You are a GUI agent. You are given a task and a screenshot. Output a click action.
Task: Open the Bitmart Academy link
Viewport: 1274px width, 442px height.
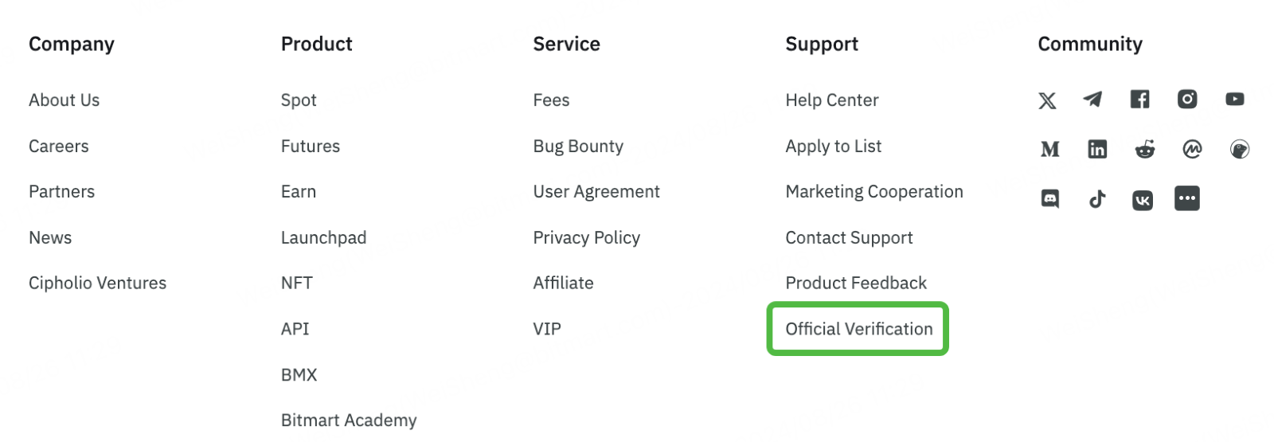[x=349, y=420]
